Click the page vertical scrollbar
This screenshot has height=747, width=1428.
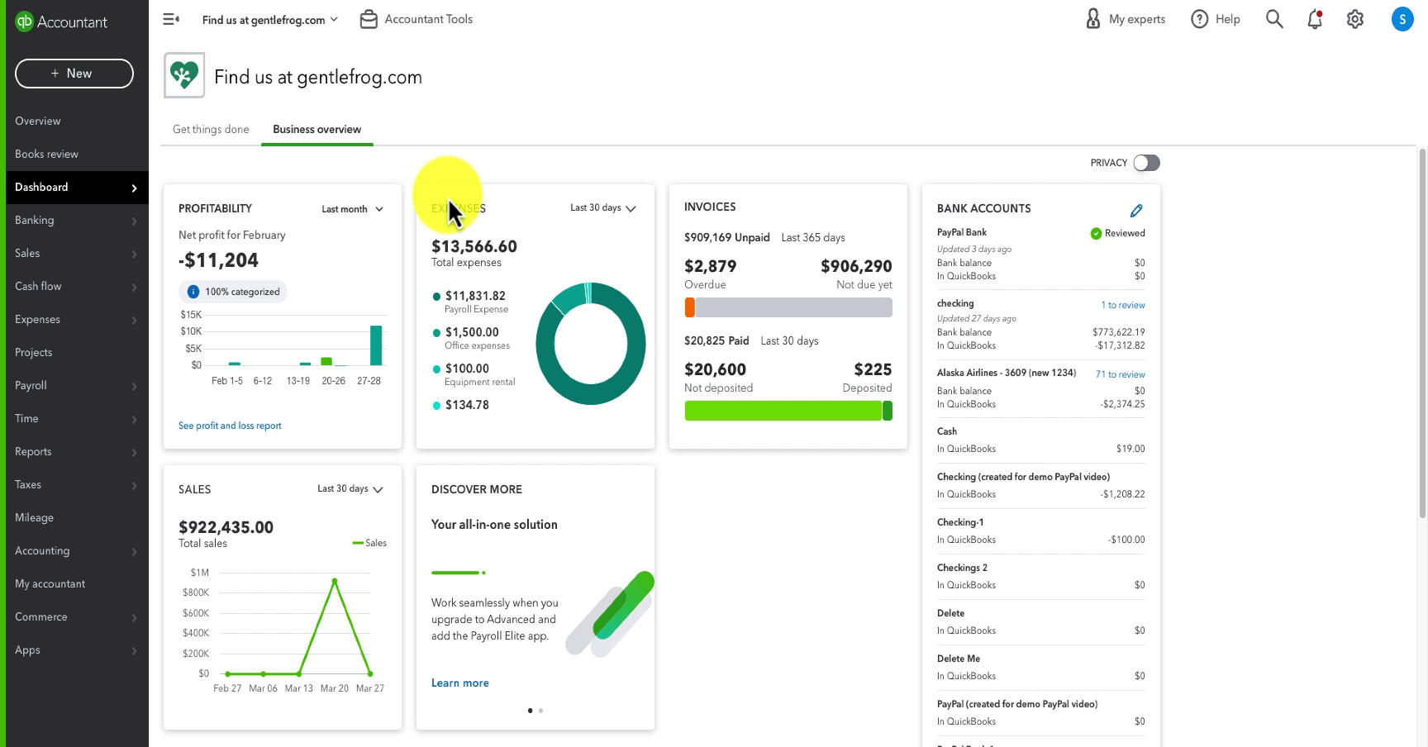pyautogui.click(x=1422, y=334)
